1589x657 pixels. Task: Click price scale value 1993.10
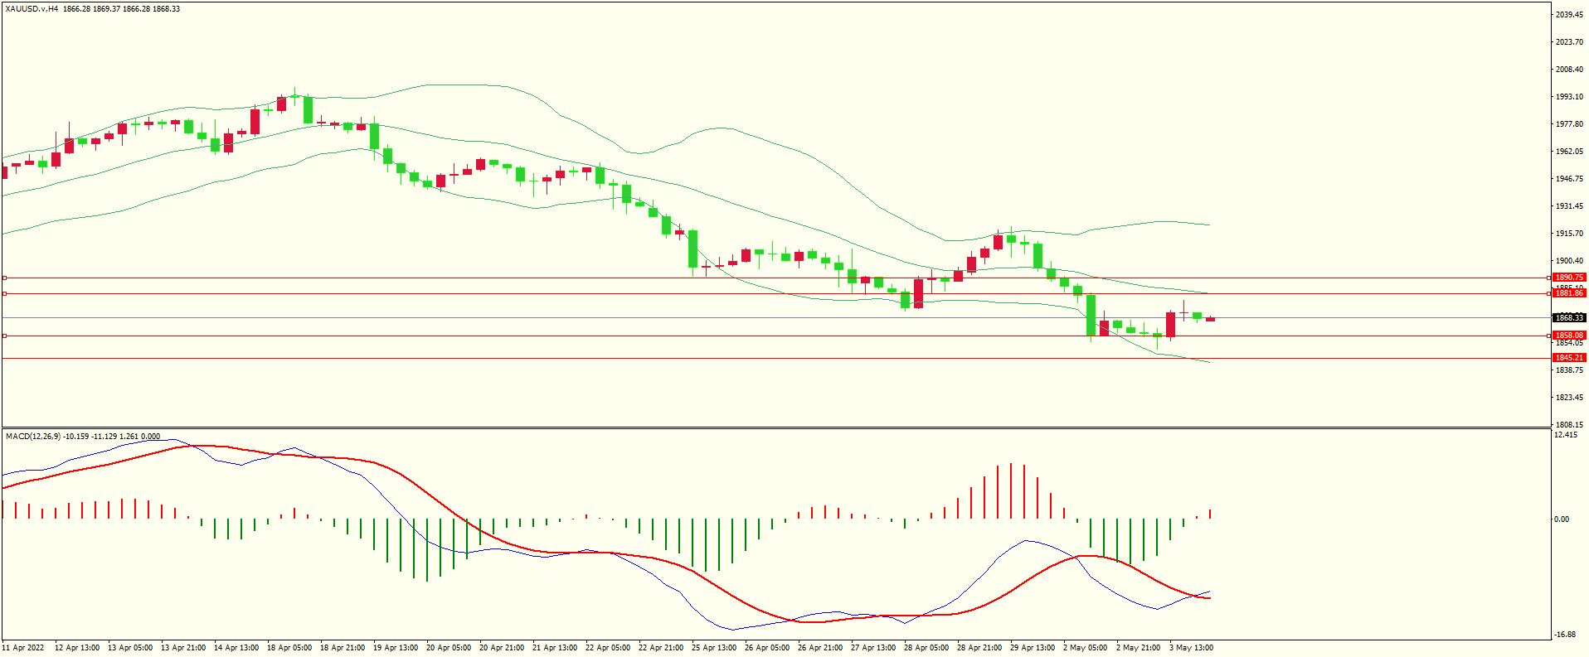(x=1569, y=97)
